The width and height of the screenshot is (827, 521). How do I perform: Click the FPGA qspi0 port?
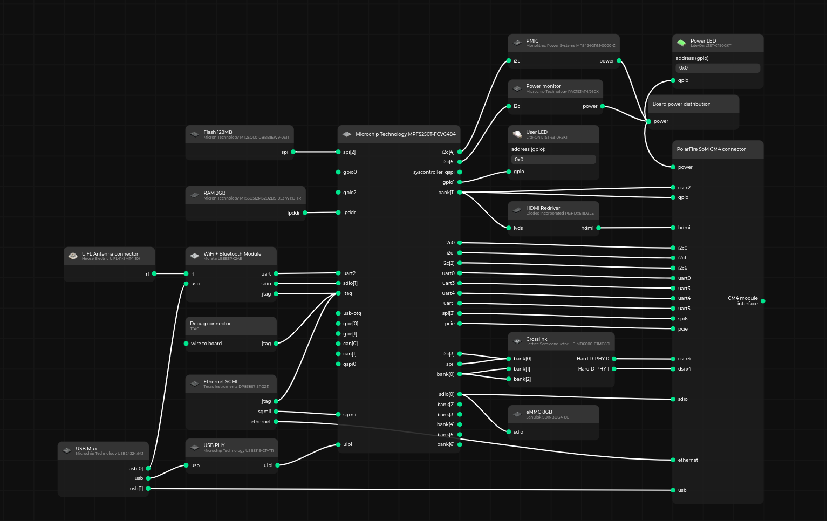338,364
